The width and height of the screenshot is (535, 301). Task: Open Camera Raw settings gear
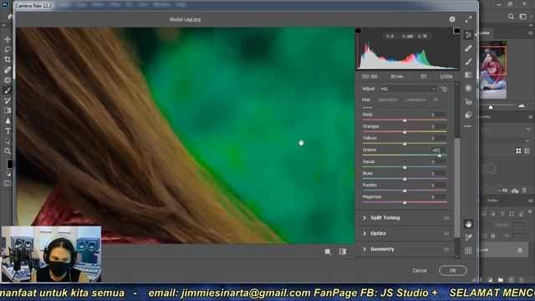(452, 19)
